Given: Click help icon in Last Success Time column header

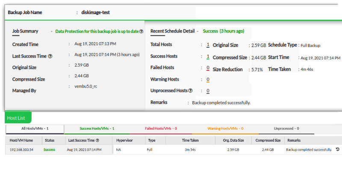Looking at the screenshot, I should (x=97, y=140).
